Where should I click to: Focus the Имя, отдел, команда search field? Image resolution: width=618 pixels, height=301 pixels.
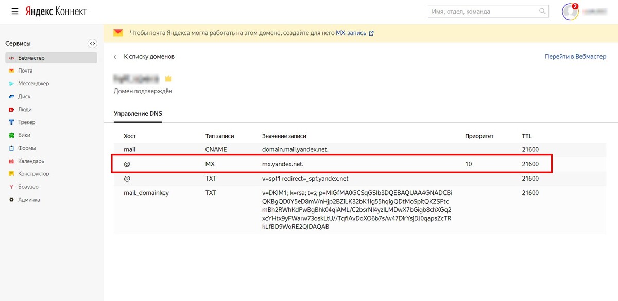pos(488,11)
